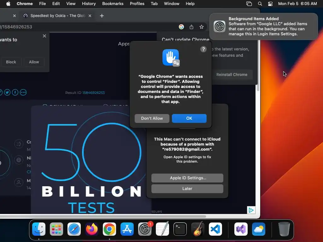This screenshot has height=242, width=323.
Task: Close the leftmost partially visible tab
Action: tap(15, 16)
